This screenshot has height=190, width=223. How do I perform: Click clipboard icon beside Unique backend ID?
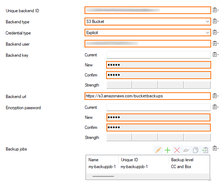pyautogui.click(x=215, y=10)
